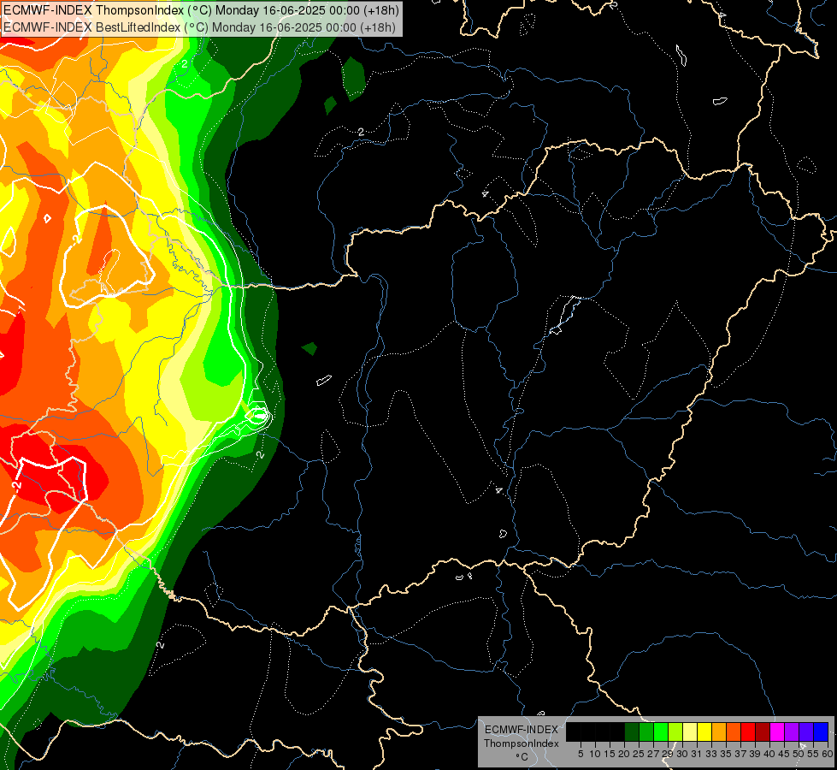
Task: Select the dark red 39–40 legend swatch
Action: [x=763, y=731]
